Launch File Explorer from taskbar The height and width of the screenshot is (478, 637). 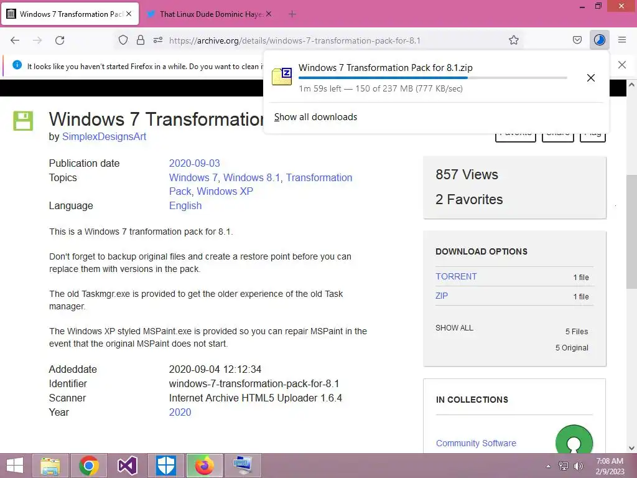(x=50, y=466)
